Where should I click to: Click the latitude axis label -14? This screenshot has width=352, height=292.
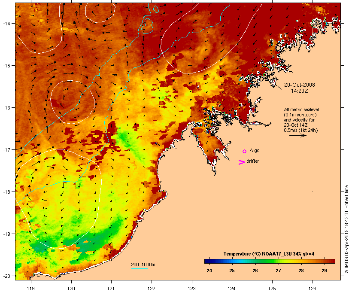coord(6,24)
